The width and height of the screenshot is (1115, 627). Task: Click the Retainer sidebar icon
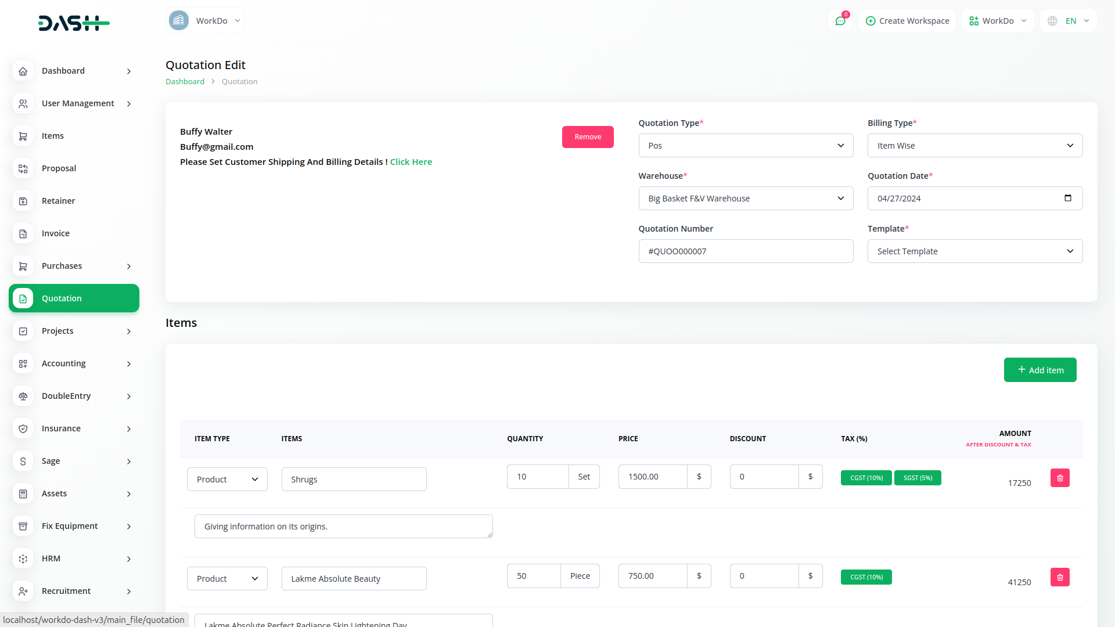23,201
